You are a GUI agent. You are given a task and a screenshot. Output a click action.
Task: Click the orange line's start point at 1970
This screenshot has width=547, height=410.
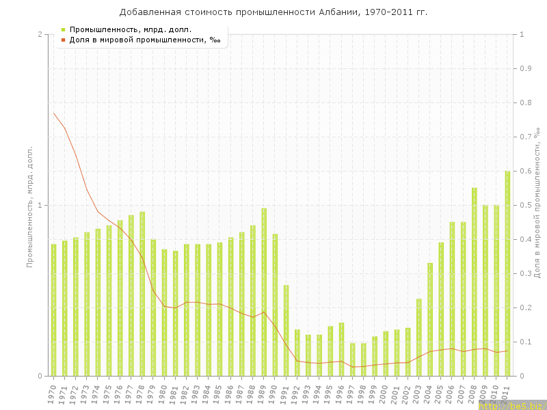(53, 113)
